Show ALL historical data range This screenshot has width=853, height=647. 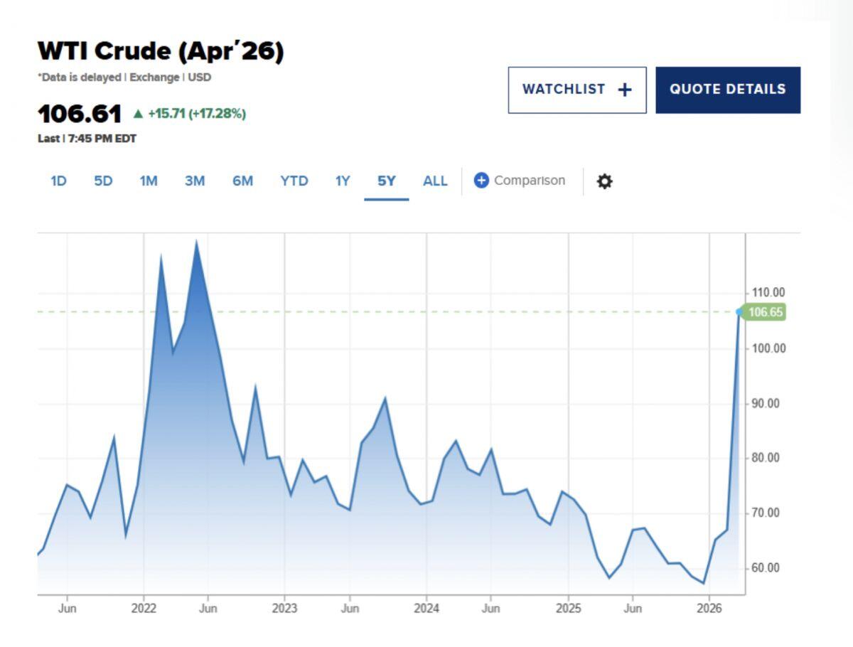point(435,181)
